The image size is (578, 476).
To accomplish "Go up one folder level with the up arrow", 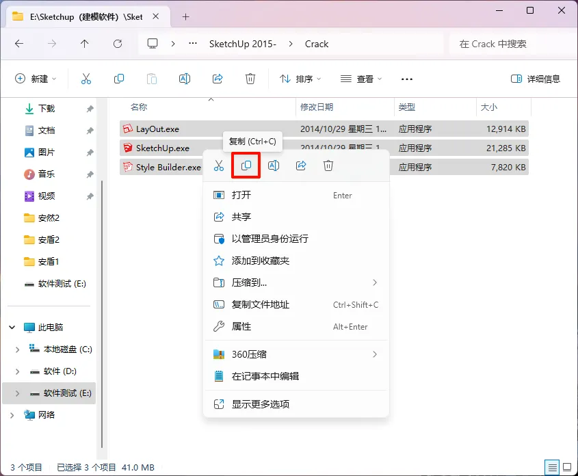I will click(84, 44).
